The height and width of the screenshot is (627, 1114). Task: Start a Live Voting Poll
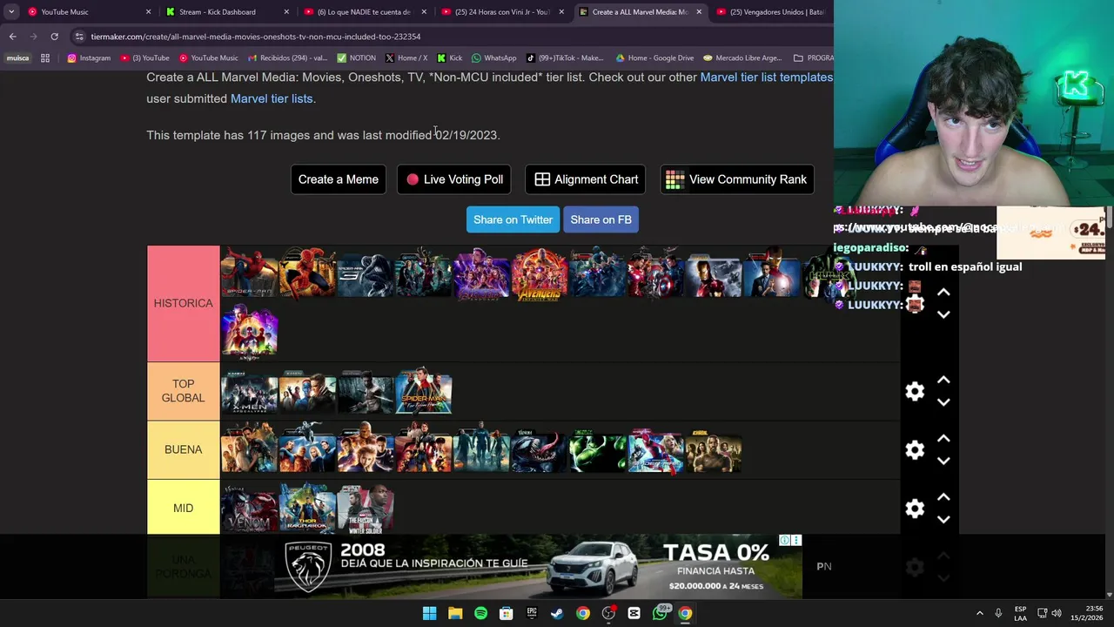pyautogui.click(x=454, y=179)
